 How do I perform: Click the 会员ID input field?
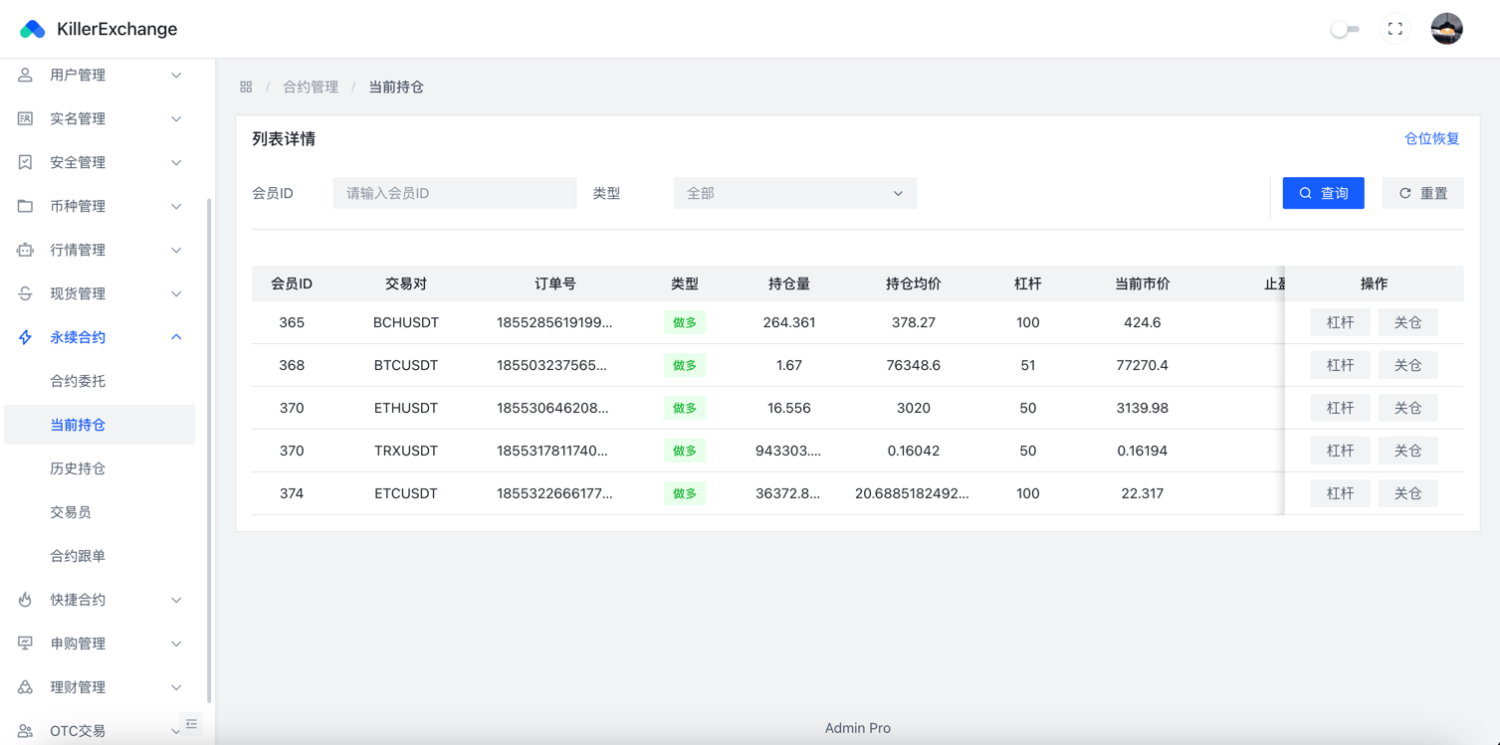click(455, 193)
